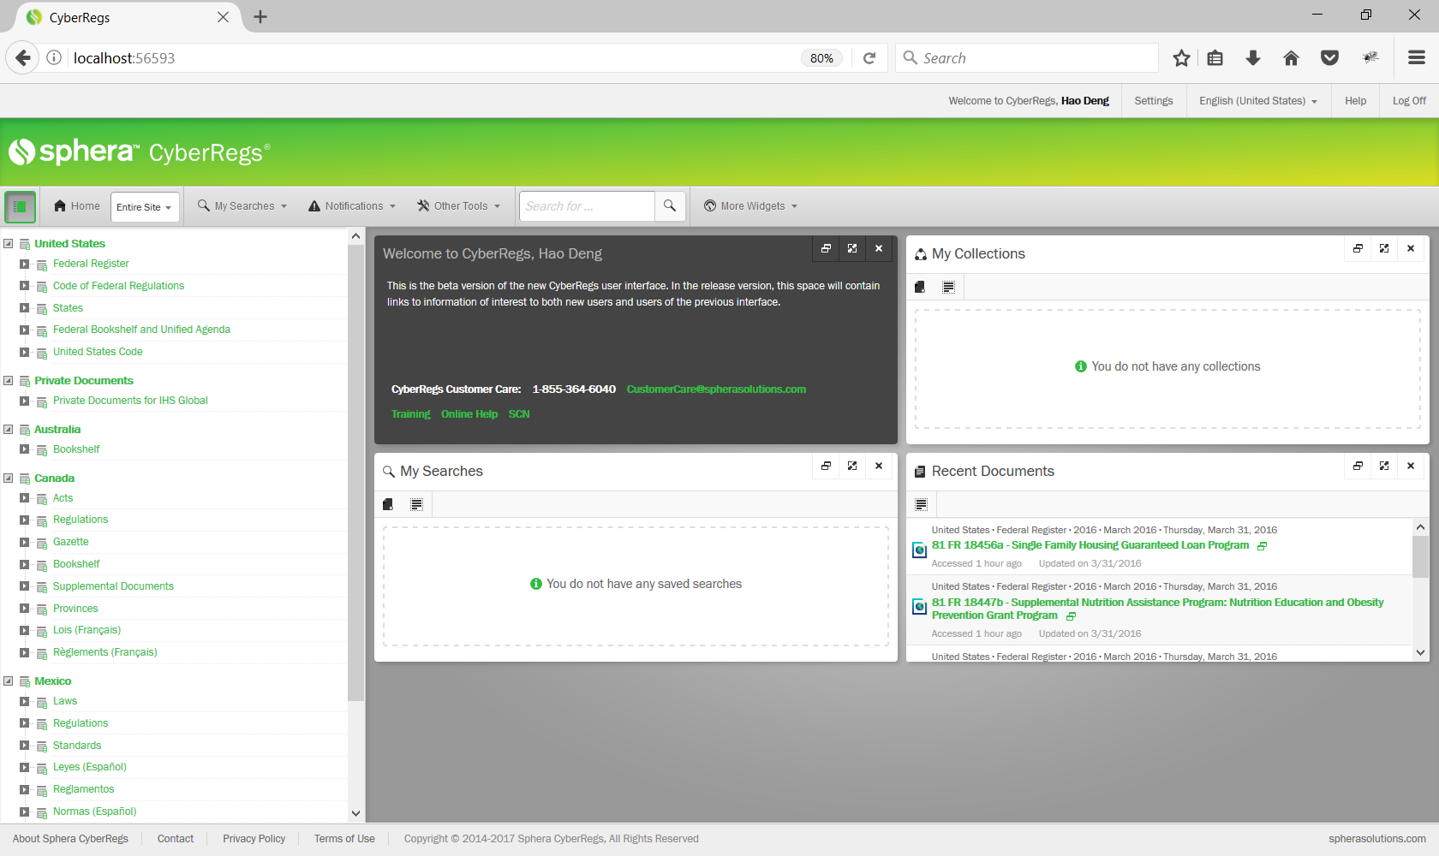Close the My Collections widget
This screenshot has height=856, width=1439.
[x=1411, y=248]
